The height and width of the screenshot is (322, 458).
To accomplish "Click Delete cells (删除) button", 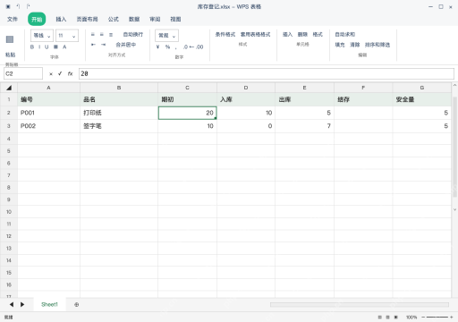I will click(x=302, y=35).
